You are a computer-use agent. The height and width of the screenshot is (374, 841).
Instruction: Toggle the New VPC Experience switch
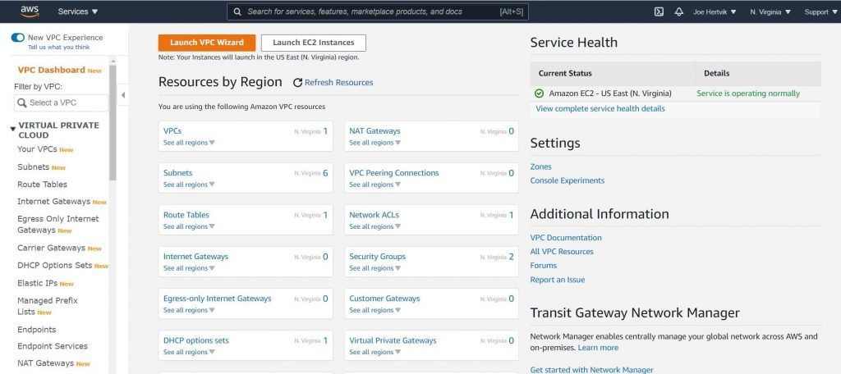[18, 38]
